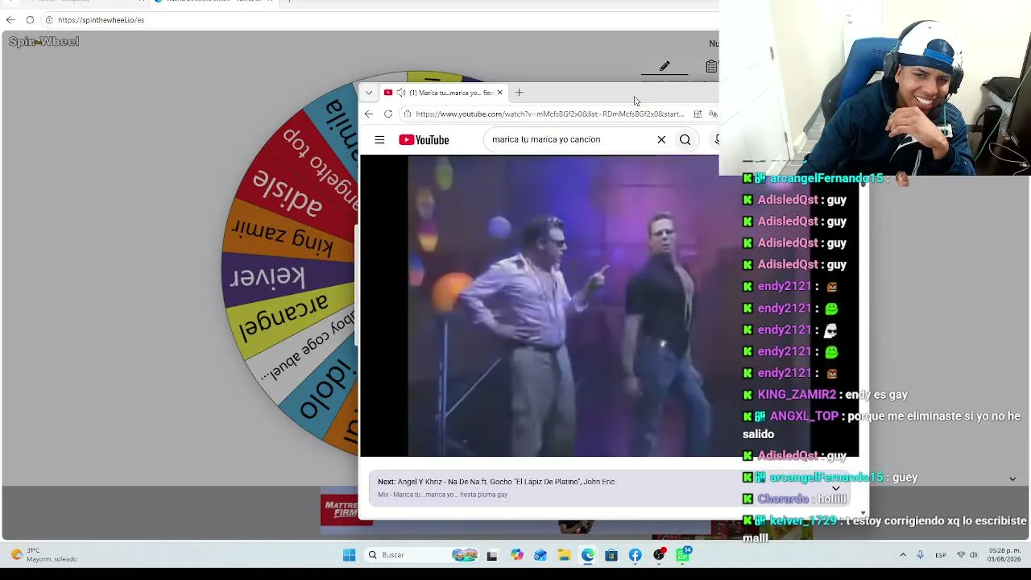Click the arcangel slice on the wheel
Screen dimensions: 1031x580
(x=285, y=315)
